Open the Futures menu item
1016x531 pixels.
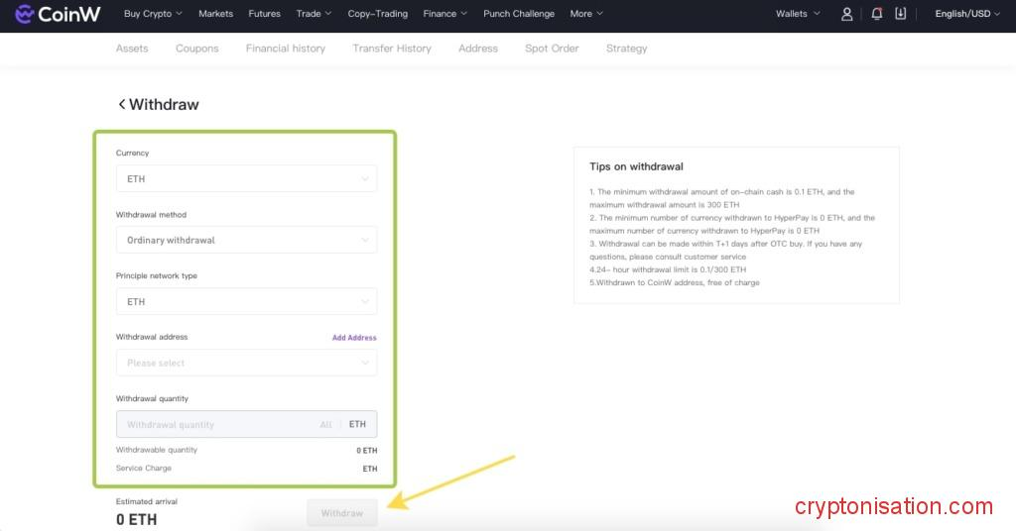click(x=264, y=14)
